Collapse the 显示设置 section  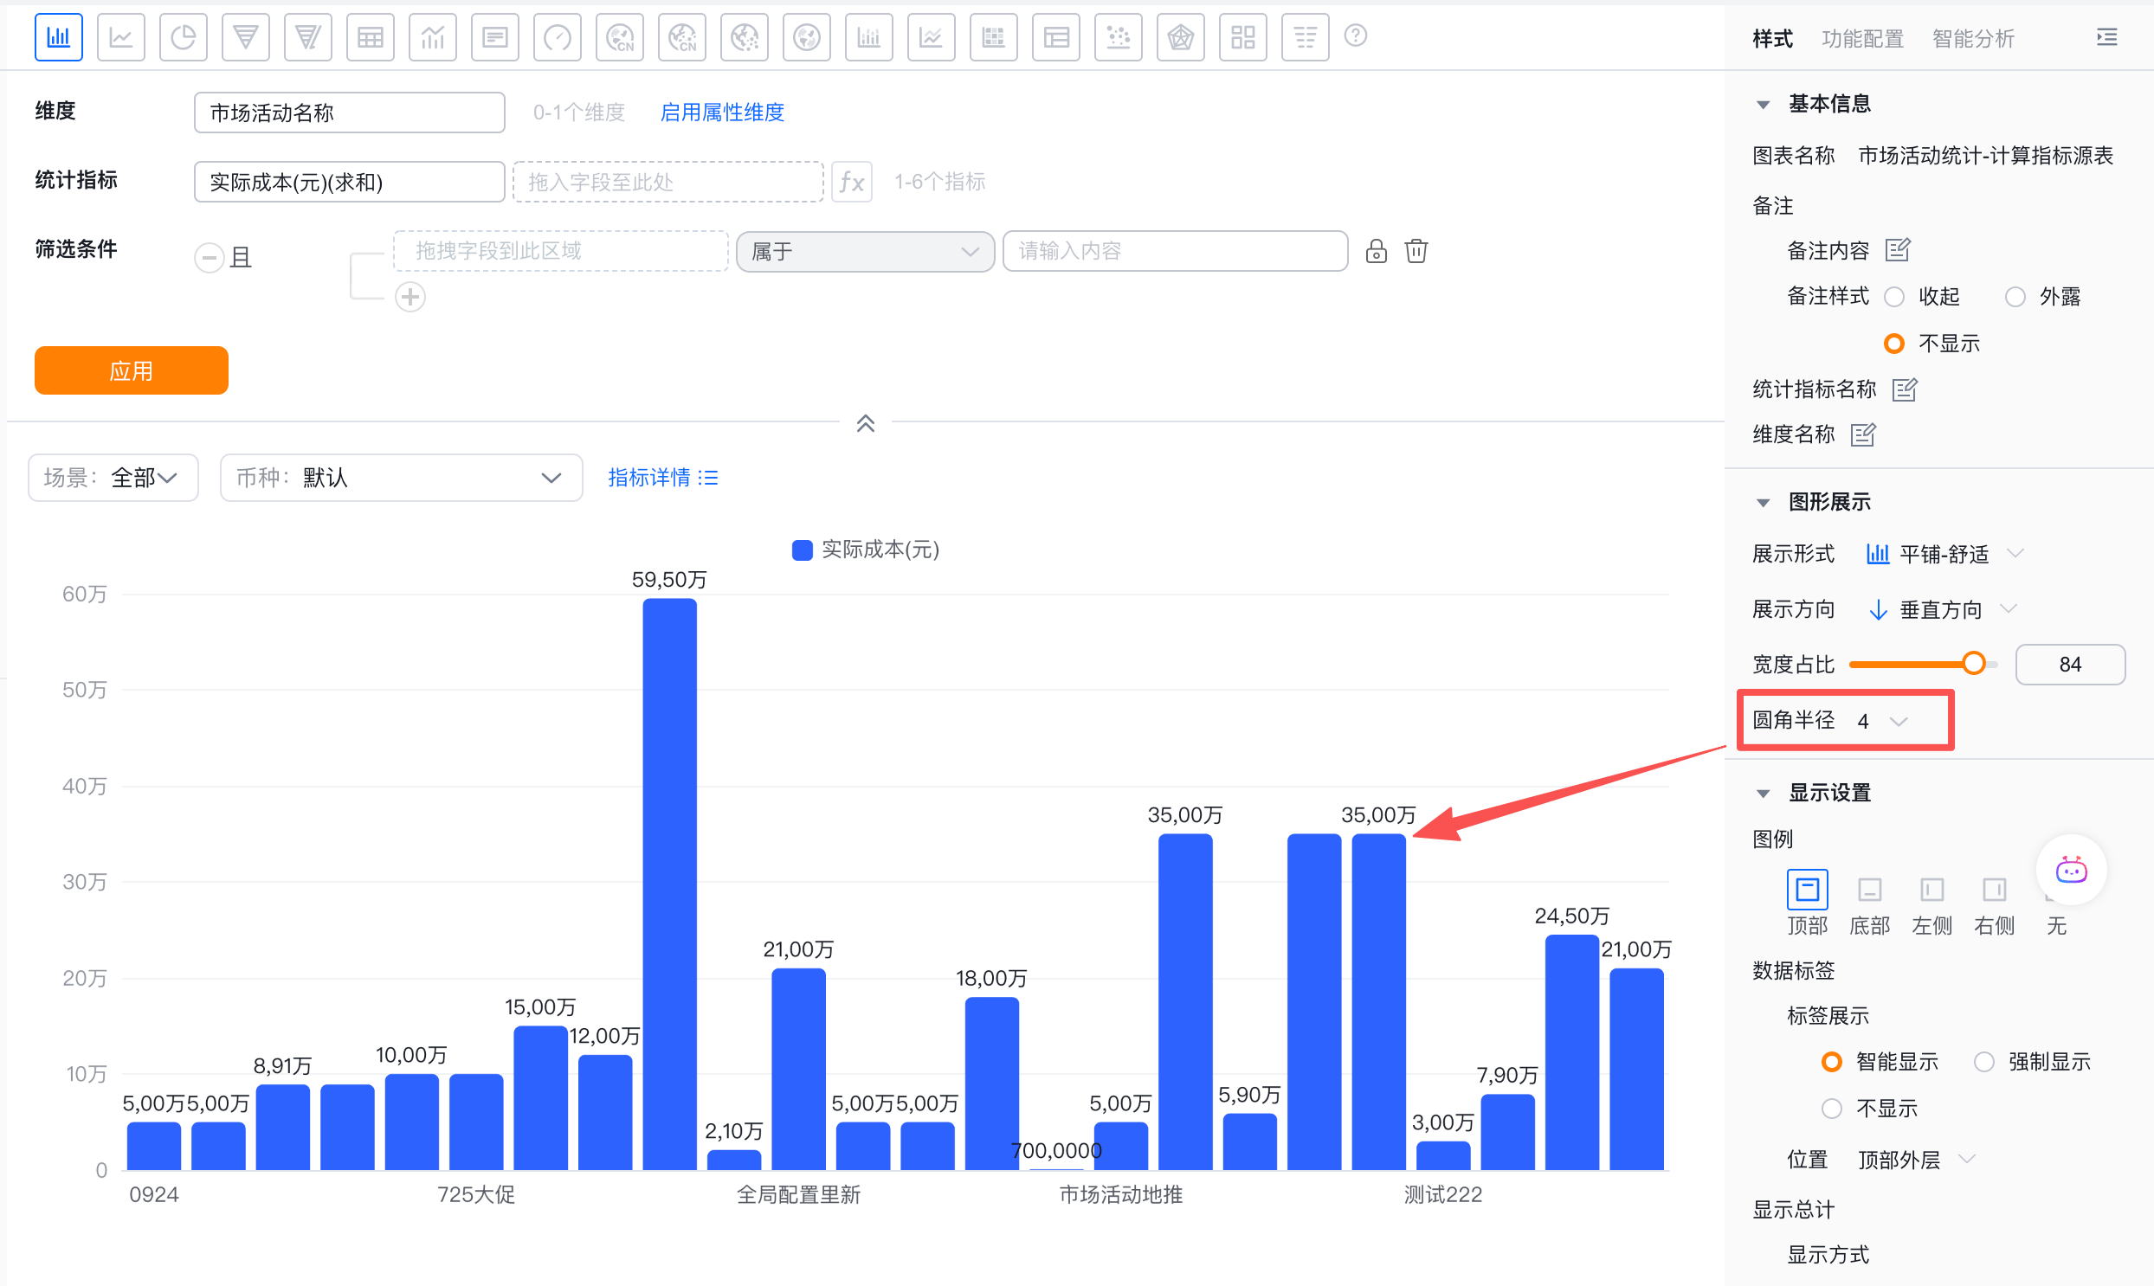(1763, 794)
